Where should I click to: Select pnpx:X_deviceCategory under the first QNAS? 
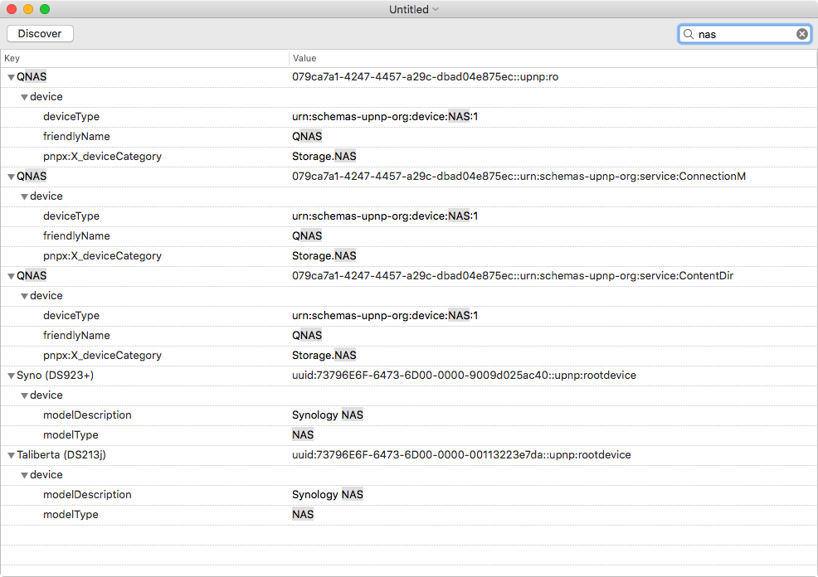point(409,157)
